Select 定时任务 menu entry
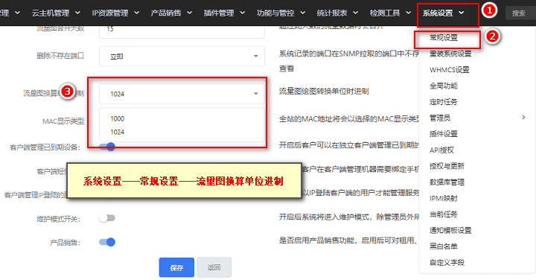 pyautogui.click(x=444, y=102)
